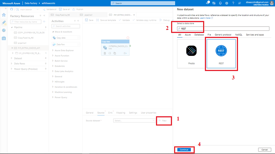Select the Presto data store tile
This screenshot has height=154, width=275.
[191, 54]
